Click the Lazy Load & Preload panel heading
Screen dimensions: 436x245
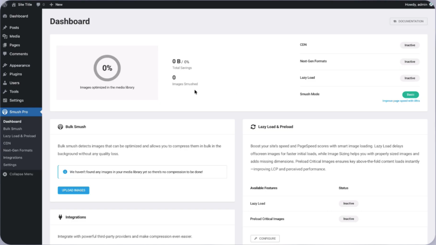point(275,127)
